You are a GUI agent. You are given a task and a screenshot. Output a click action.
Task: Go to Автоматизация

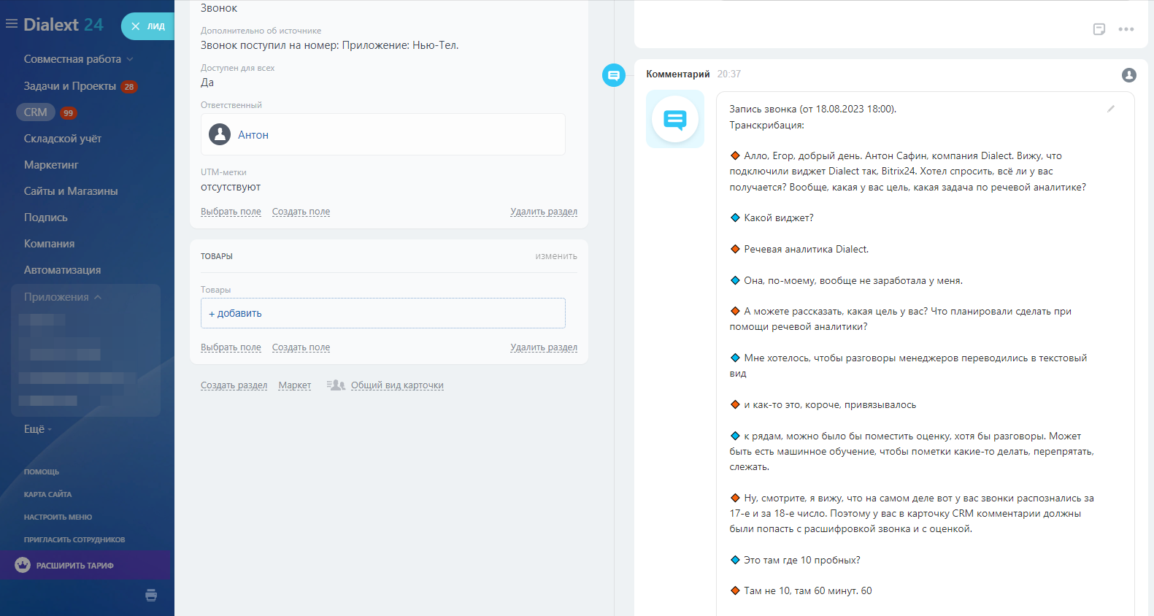pos(63,270)
